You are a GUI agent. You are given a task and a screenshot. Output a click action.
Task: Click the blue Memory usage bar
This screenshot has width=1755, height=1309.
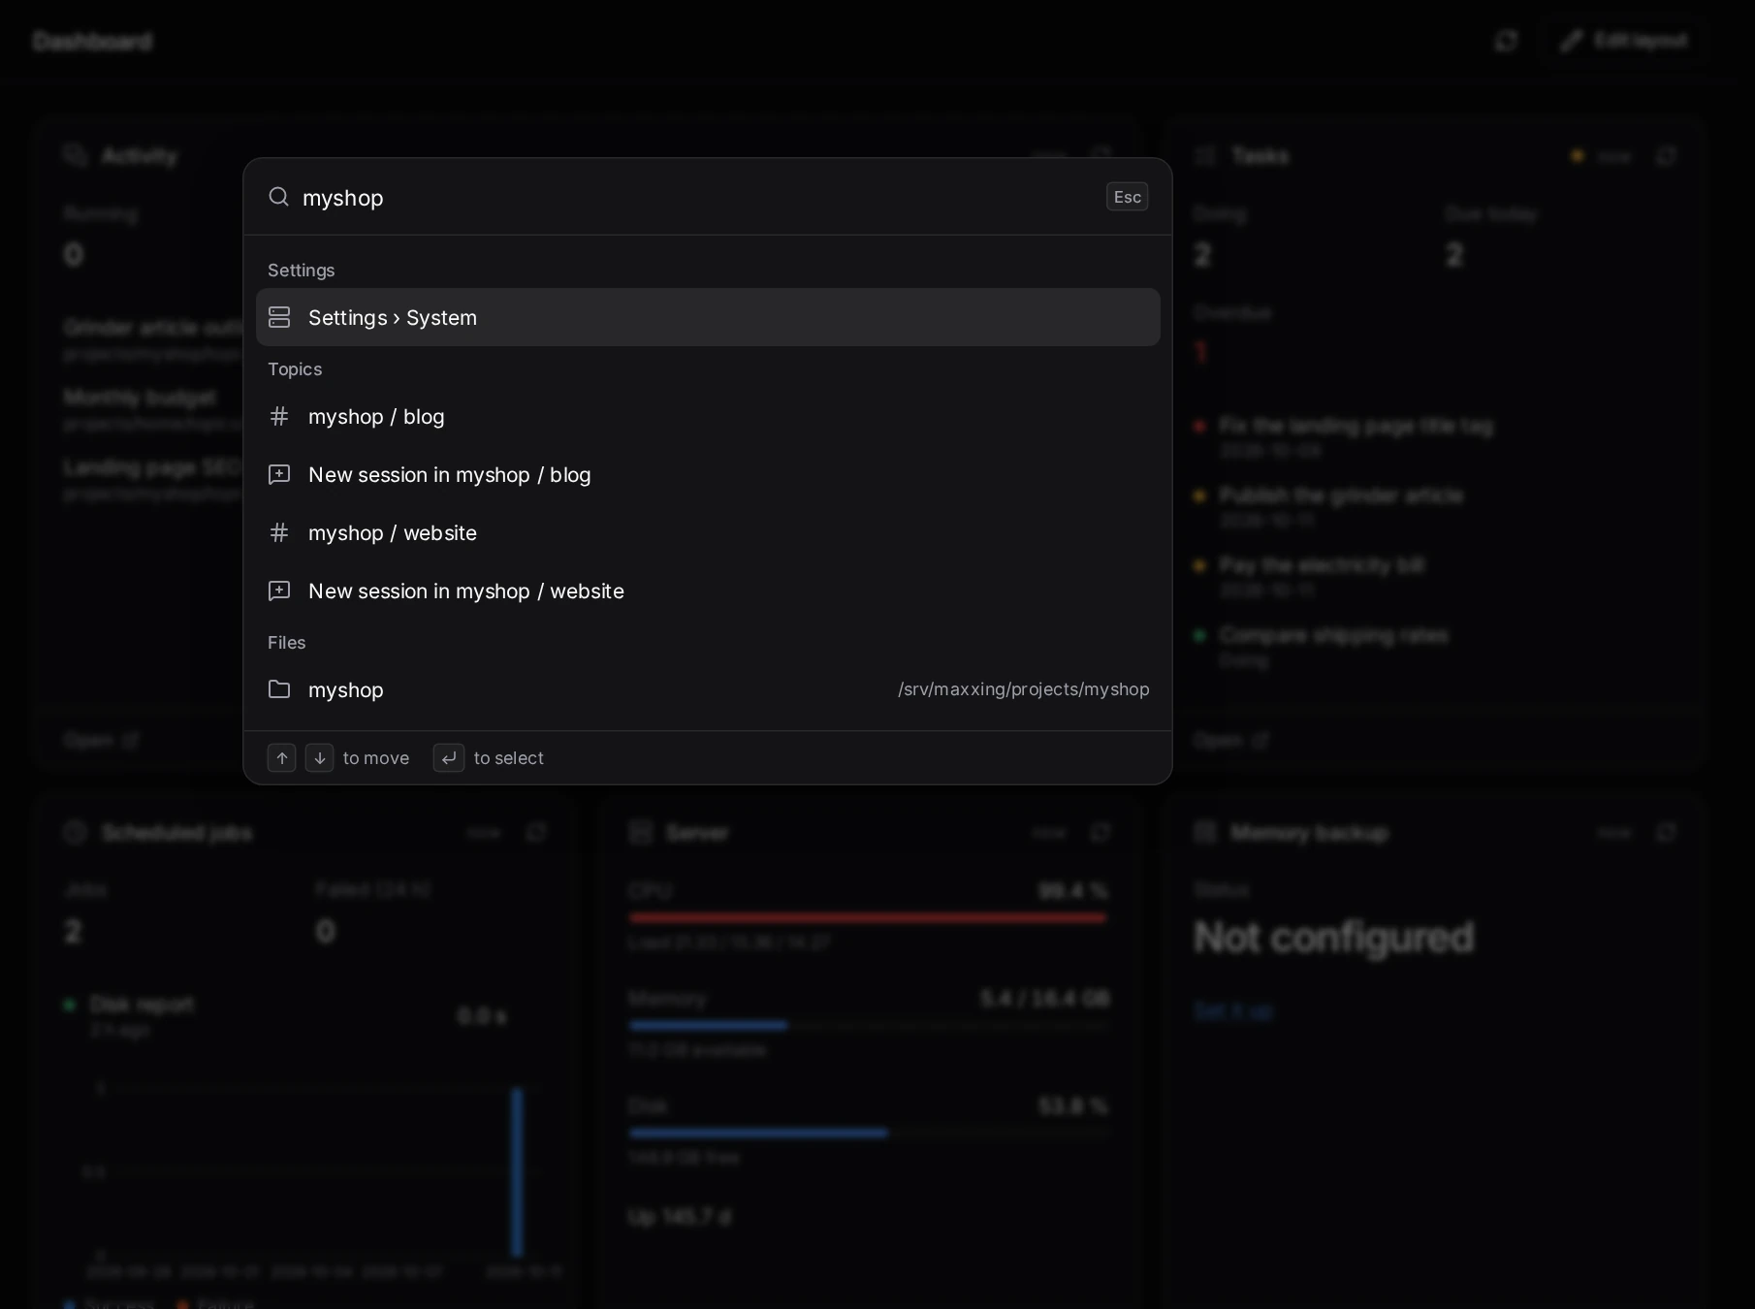[708, 1025]
